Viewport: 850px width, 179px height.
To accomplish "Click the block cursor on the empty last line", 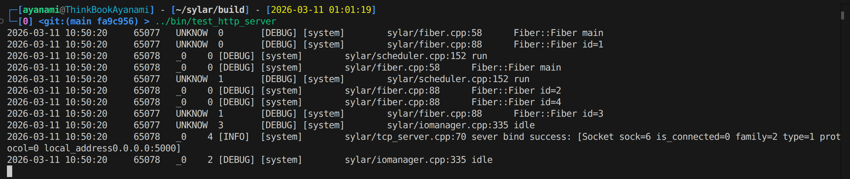I will click(x=10, y=171).
